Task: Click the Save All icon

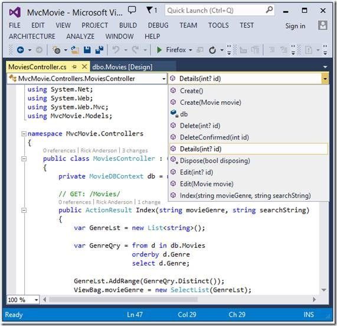Action: [x=99, y=50]
